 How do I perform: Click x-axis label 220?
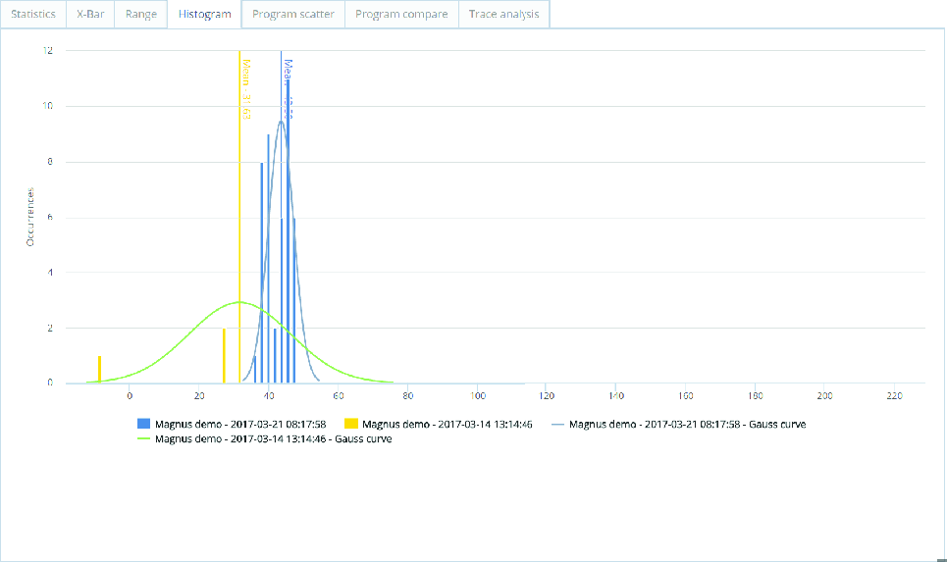(894, 396)
